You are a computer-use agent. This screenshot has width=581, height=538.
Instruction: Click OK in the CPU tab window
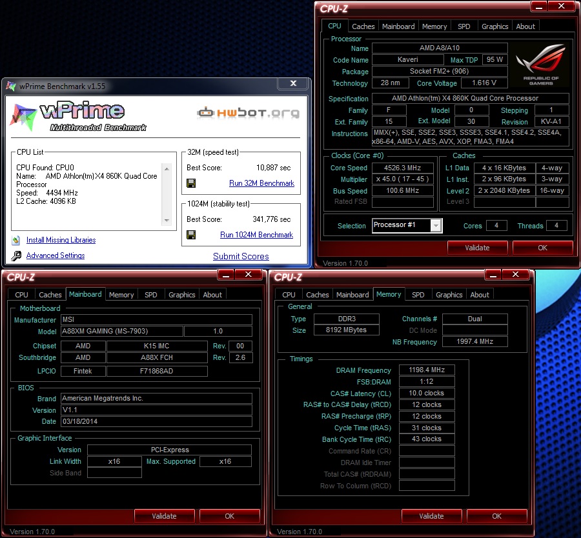[542, 248]
